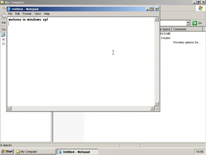Open the Notepad File menu
206x155 pixels.
point(10,14)
